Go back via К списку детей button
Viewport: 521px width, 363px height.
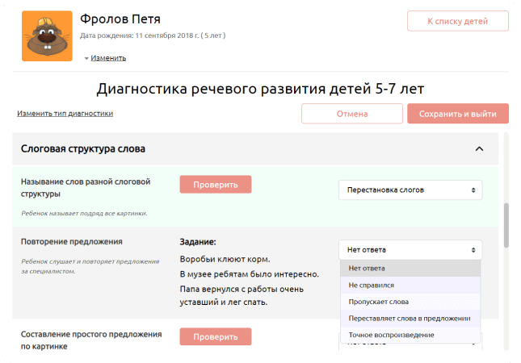click(x=457, y=21)
